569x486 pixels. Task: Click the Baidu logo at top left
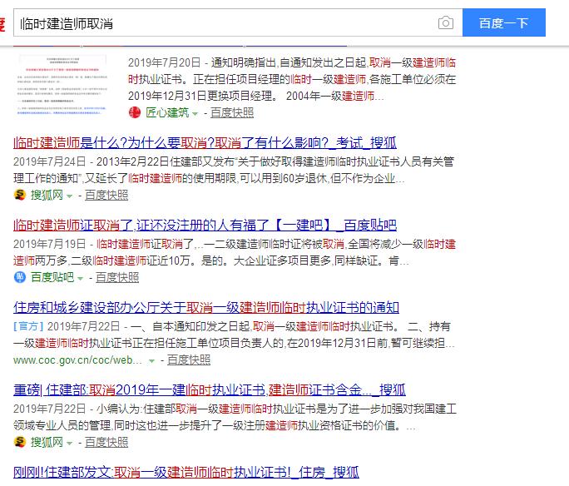coord(3,22)
